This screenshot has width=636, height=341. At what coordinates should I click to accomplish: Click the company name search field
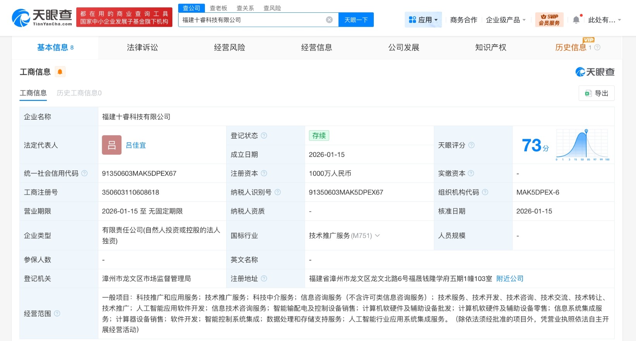(x=252, y=20)
